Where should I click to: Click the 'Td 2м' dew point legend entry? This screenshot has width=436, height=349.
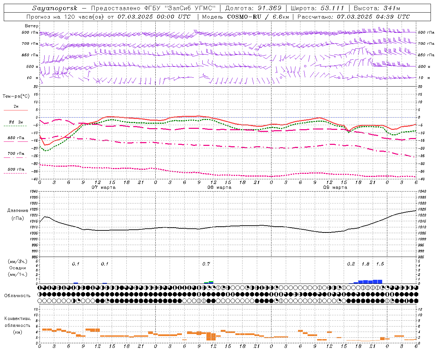16,122
